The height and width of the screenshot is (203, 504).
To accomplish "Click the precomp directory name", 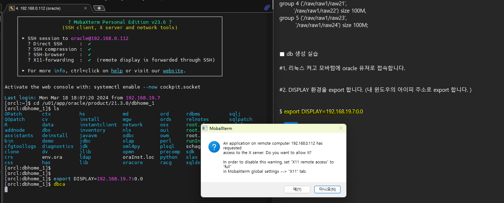I will [170, 152].
